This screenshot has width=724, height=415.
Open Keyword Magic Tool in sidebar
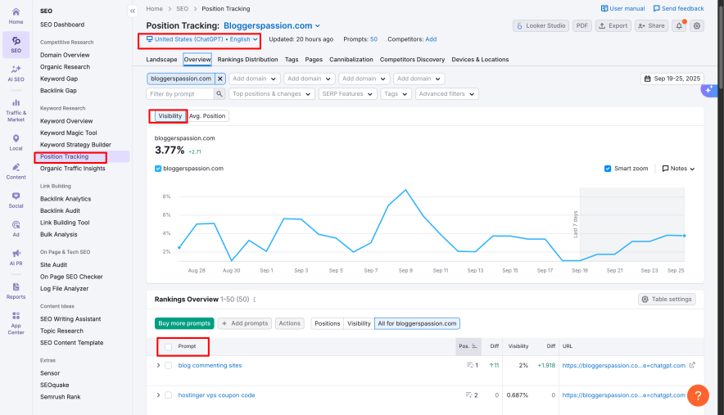[x=68, y=133]
